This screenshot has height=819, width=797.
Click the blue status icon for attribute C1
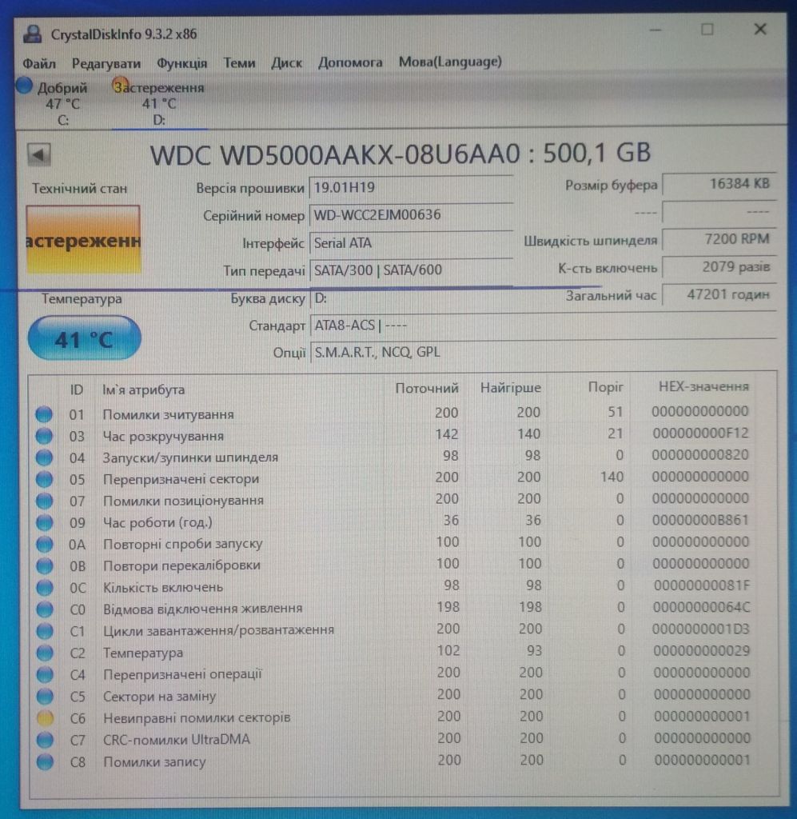(x=45, y=631)
